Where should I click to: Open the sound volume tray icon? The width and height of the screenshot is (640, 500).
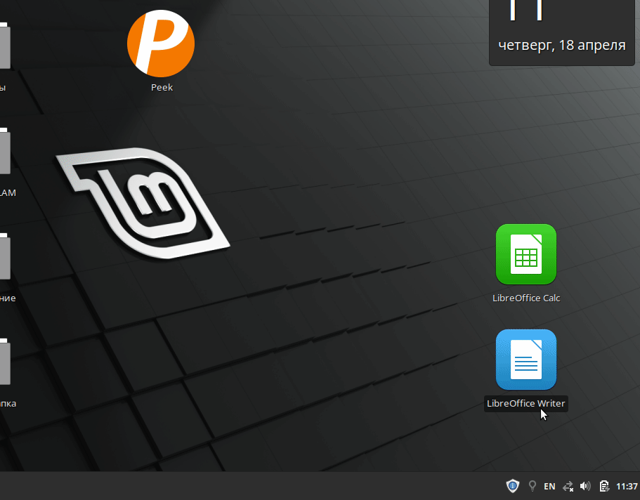click(585, 486)
